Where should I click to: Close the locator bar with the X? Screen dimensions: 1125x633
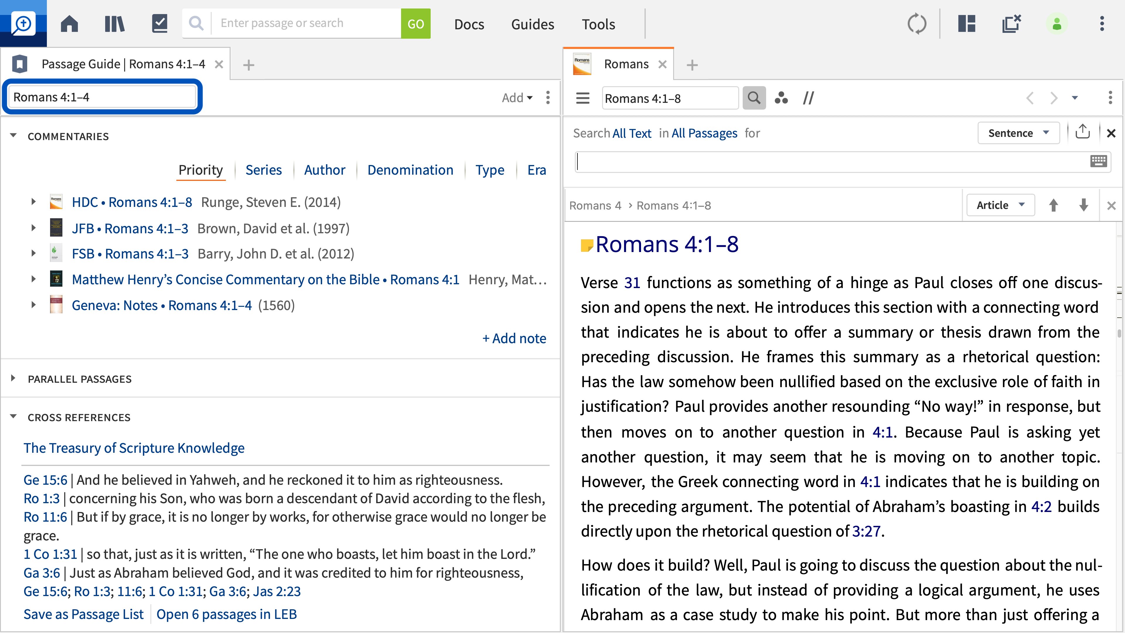click(1112, 205)
